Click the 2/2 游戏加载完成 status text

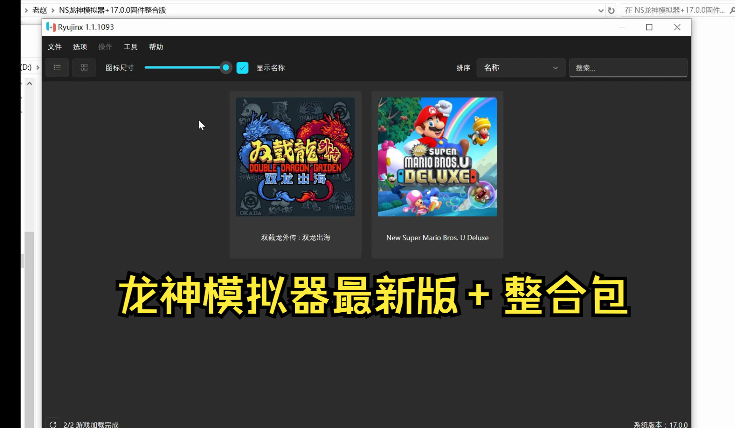click(x=91, y=424)
